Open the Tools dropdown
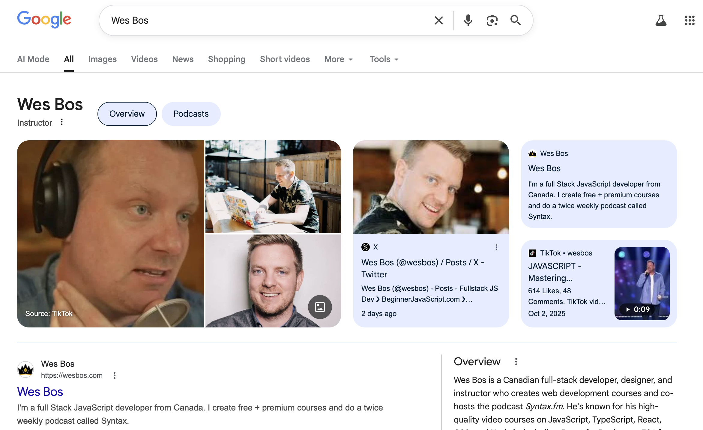The height and width of the screenshot is (430, 703). (x=383, y=59)
